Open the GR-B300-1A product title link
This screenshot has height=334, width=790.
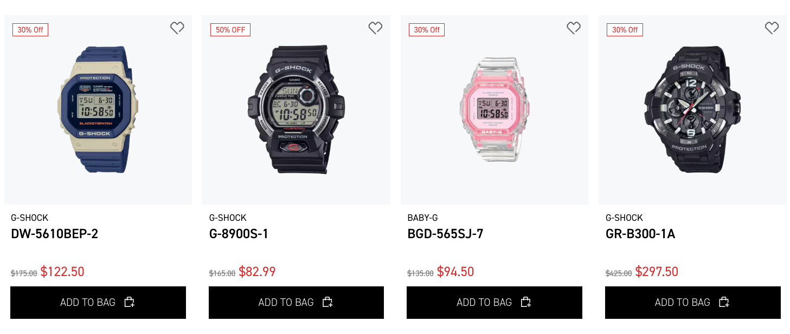click(640, 234)
